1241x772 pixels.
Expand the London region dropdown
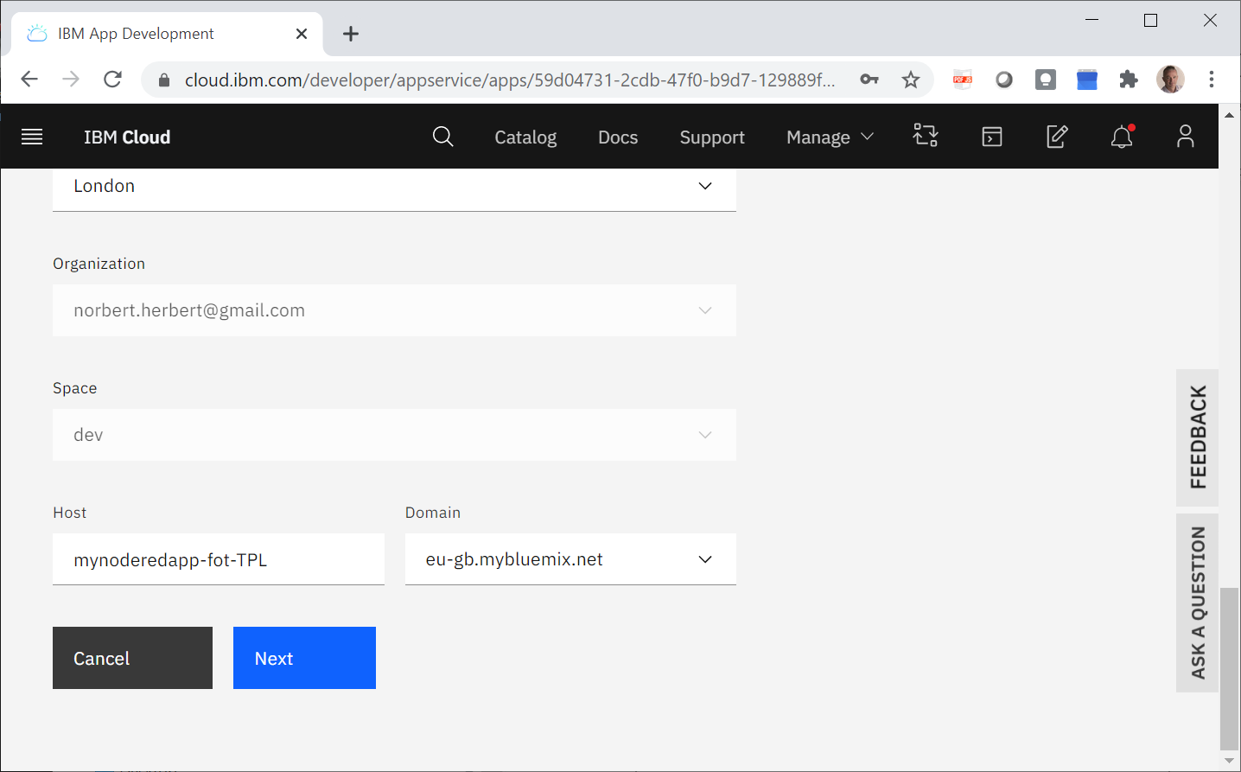394,187
